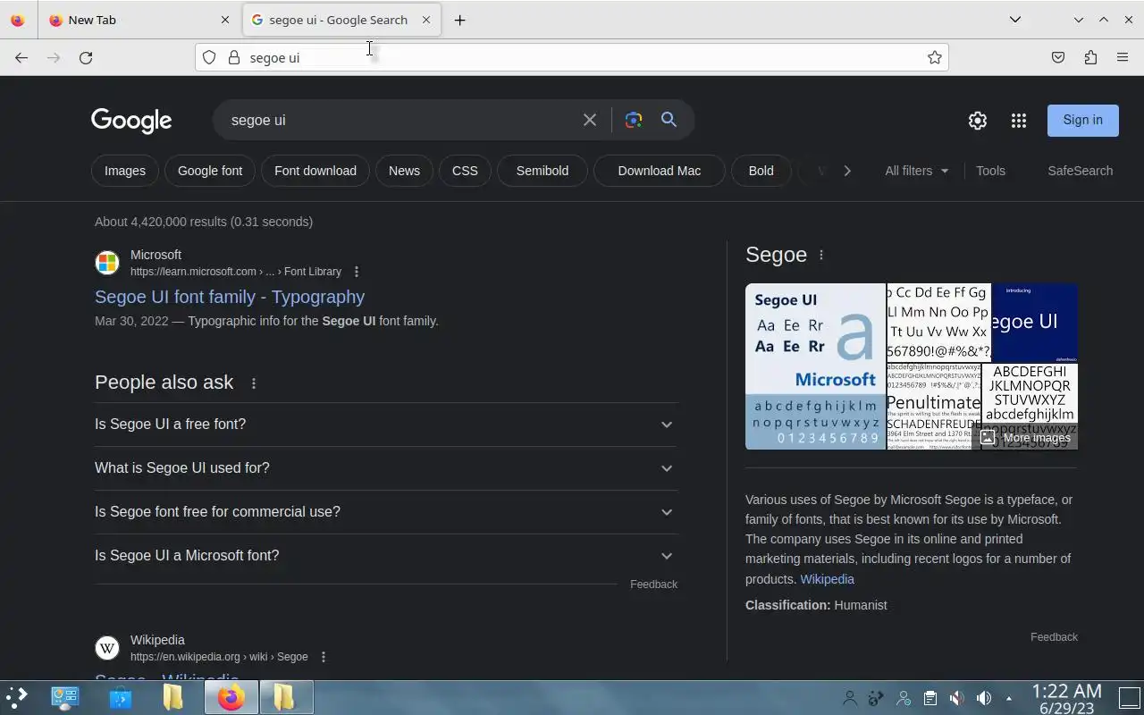Click Feedback under People also ask
Image resolution: width=1144 pixels, height=715 pixels.
coord(653,585)
